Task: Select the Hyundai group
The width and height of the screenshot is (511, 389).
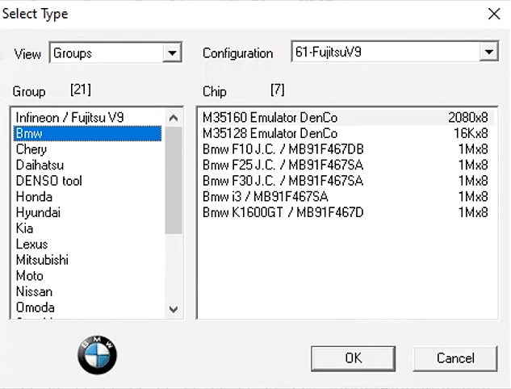Action: point(88,212)
